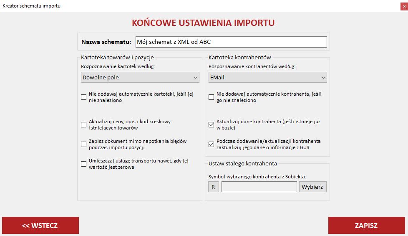Check 'Nie dodawaj automatycznie kontrahenta' box
The height and width of the screenshot is (236, 408).
pyautogui.click(x=212, y=97)
